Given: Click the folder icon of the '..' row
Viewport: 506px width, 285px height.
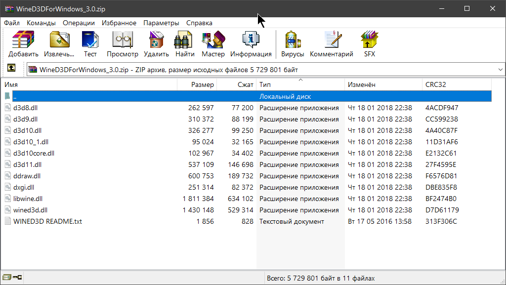Looking at the screenshot, I should (x=7, y=96).
